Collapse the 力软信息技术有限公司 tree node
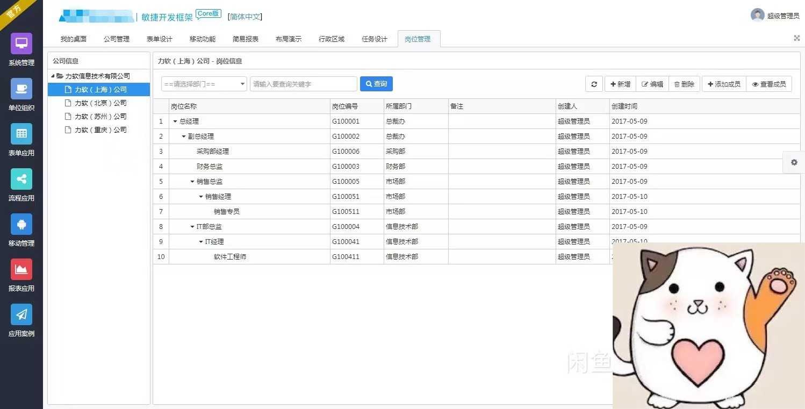 click(x=53, y=76)
